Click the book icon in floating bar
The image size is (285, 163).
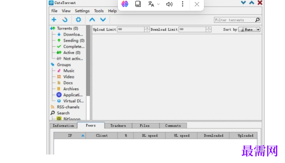138,4
